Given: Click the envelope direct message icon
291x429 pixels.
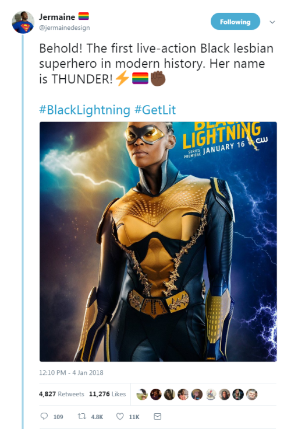Looking at the screenshot, I should point(157,416).
